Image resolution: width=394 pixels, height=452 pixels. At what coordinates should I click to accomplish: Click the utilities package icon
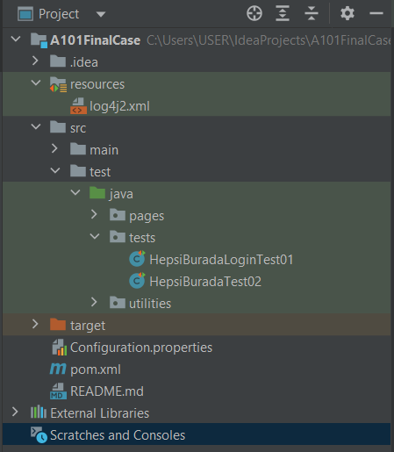(118, 303)
